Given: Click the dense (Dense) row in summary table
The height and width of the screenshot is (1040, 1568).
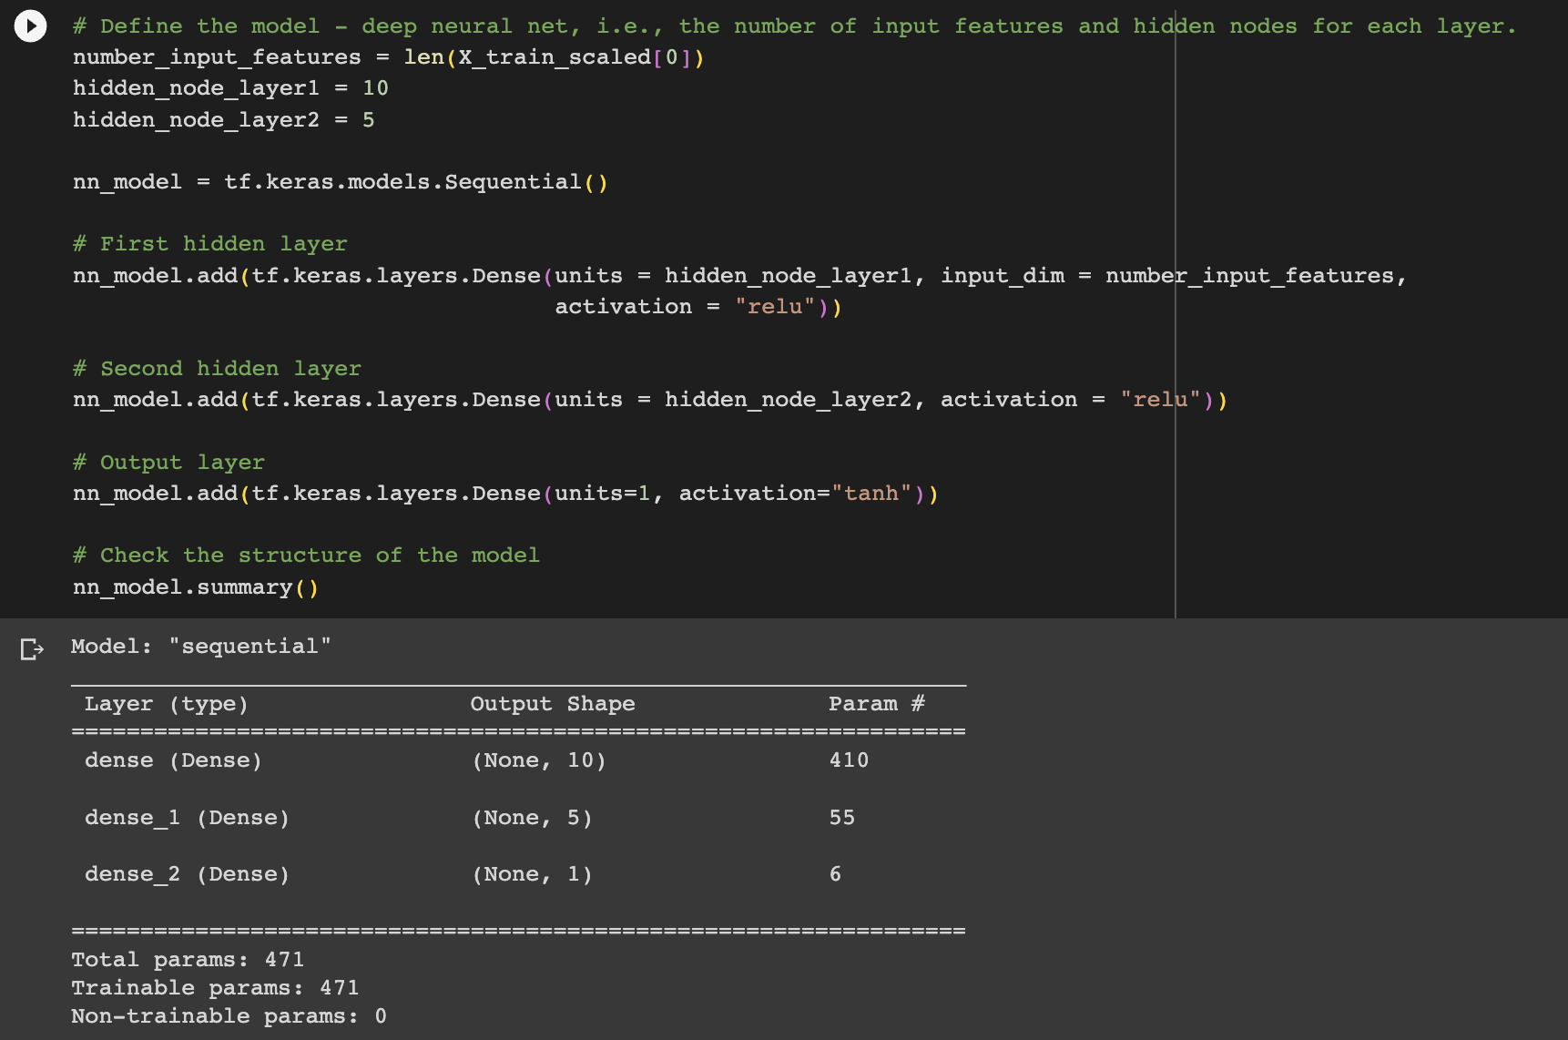Looking at the screenshot, I should point(173,760).
